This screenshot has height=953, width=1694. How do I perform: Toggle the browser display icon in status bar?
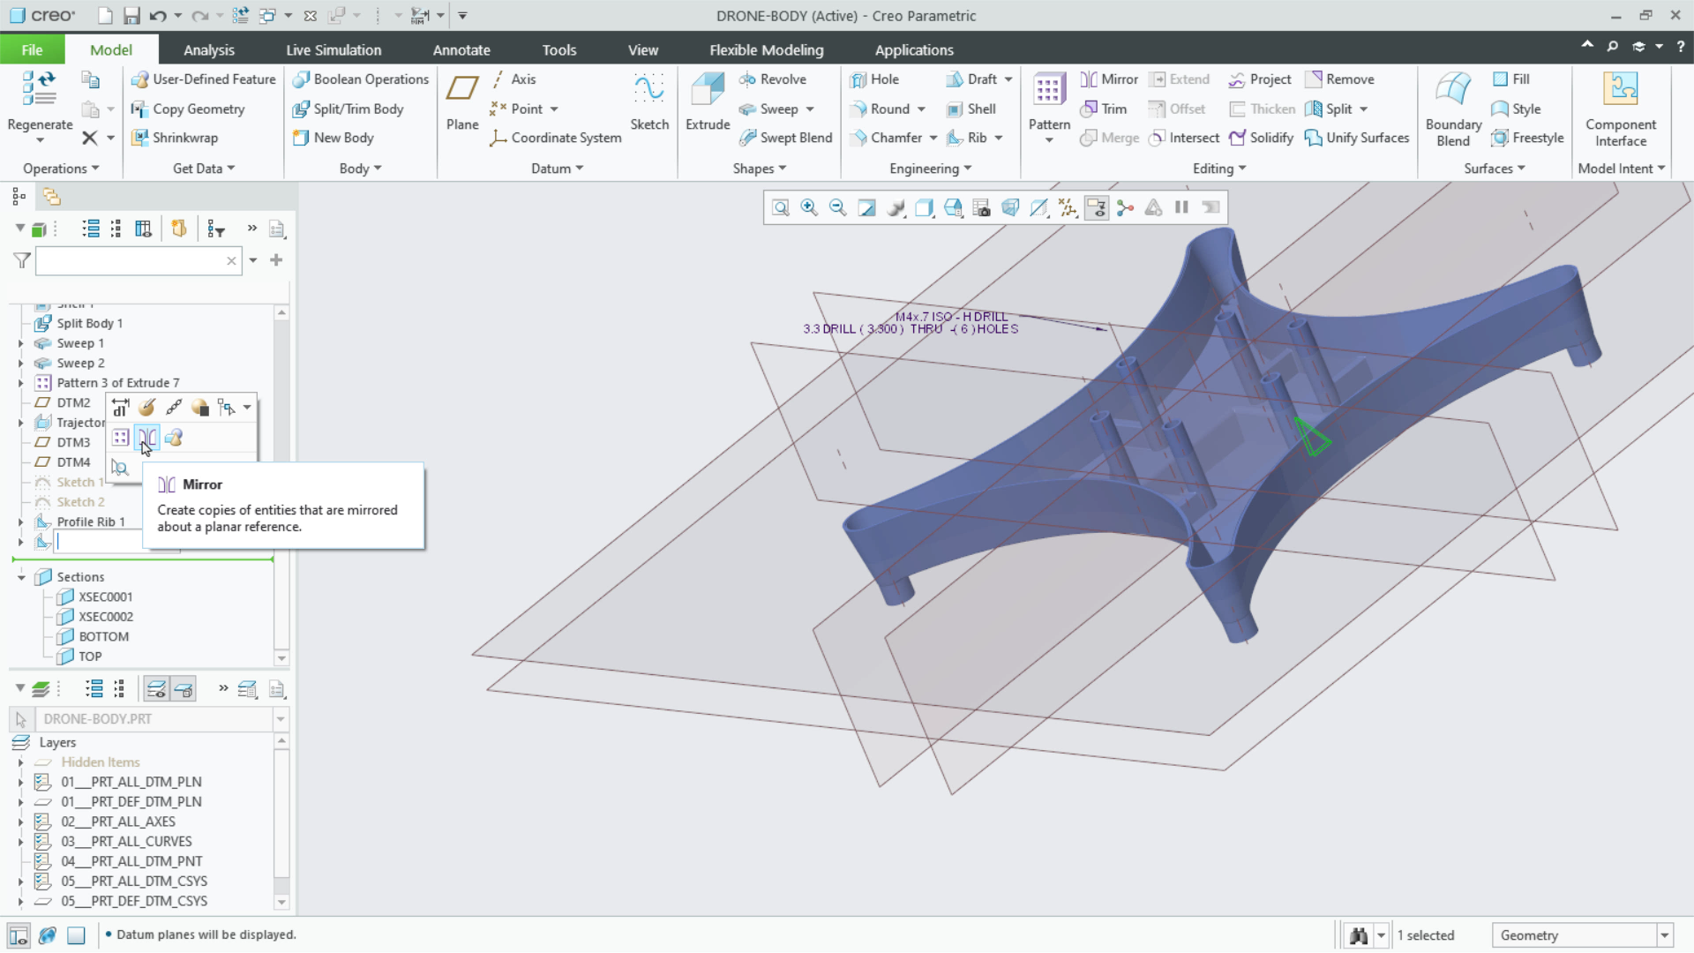point(48,934)
